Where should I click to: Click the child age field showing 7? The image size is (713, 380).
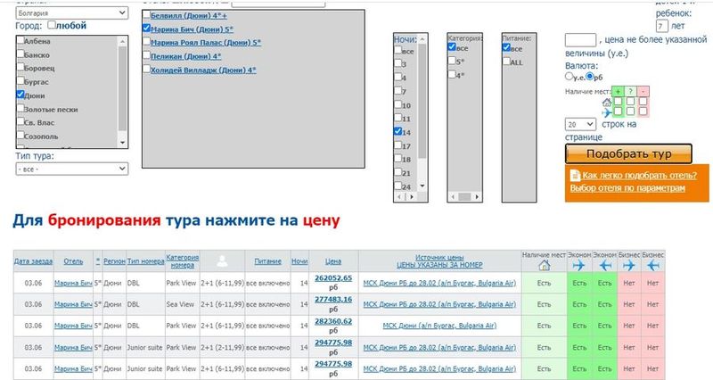661,26
